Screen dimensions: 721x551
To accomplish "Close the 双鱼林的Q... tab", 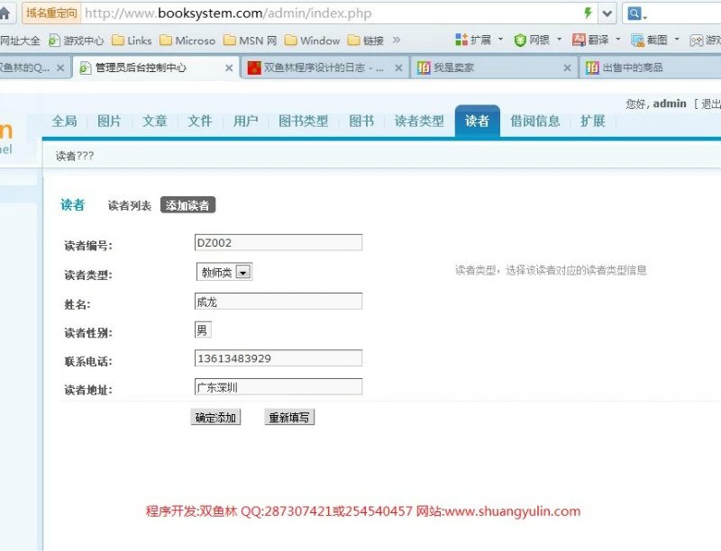I will click(x=60, y=68).
